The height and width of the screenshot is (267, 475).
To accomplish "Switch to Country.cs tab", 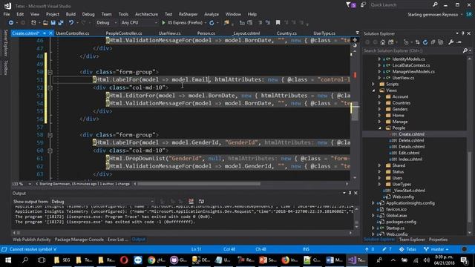I will click(x=286, y=33).
